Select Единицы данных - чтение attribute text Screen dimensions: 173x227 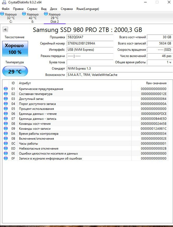[x=38, y=114]
